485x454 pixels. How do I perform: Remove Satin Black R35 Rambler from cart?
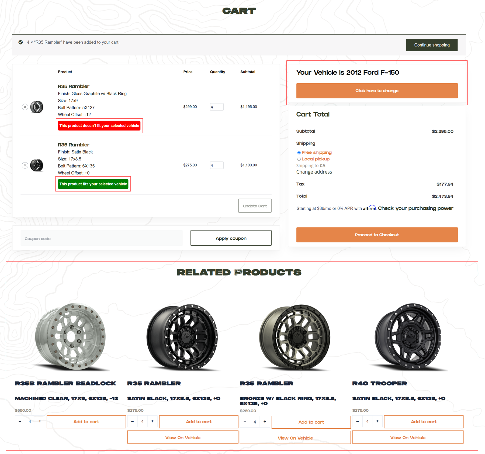(x=25, y=165)
